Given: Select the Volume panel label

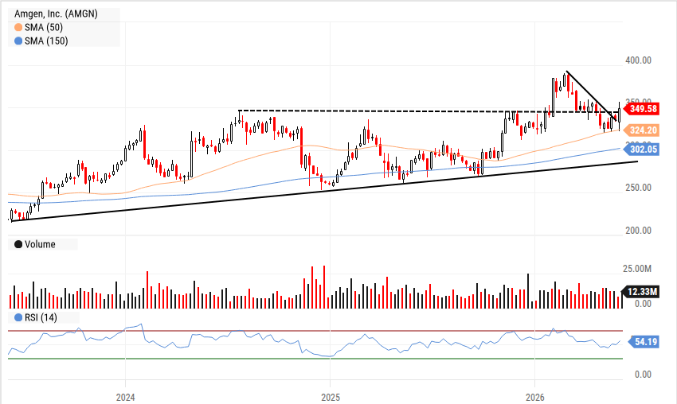Looking at the screenshot, I should [40, 244].
